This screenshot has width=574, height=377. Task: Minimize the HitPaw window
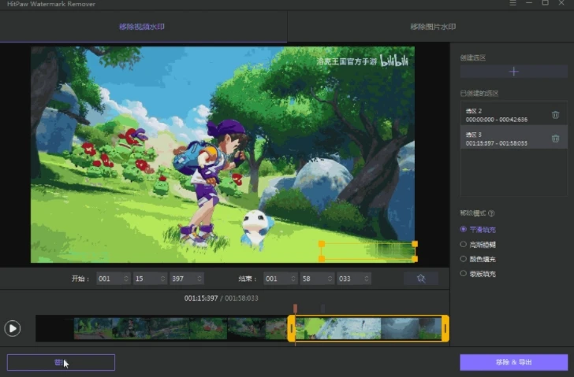(529, 3)
